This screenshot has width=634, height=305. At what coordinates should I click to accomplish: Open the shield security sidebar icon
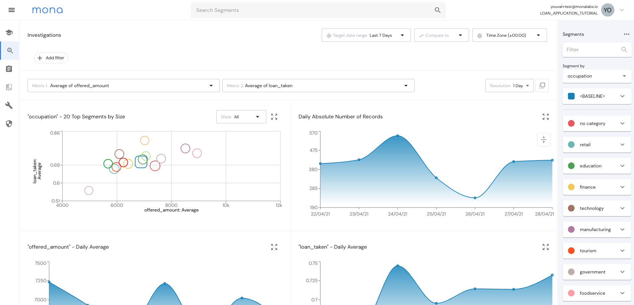[9, 124]
